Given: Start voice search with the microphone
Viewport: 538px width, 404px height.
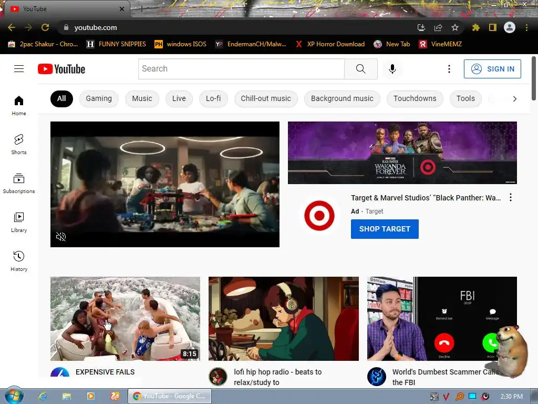Looking at the screenshot, I should (x=392, y=69).
